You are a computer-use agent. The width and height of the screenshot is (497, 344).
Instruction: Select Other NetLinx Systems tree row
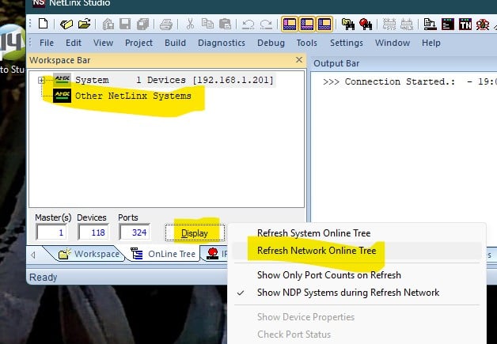click(133, 96)
